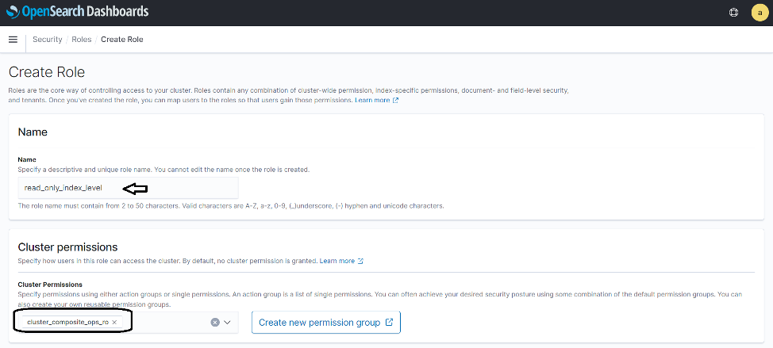
Task: Open the help icon in header
Action: point(733,13)
